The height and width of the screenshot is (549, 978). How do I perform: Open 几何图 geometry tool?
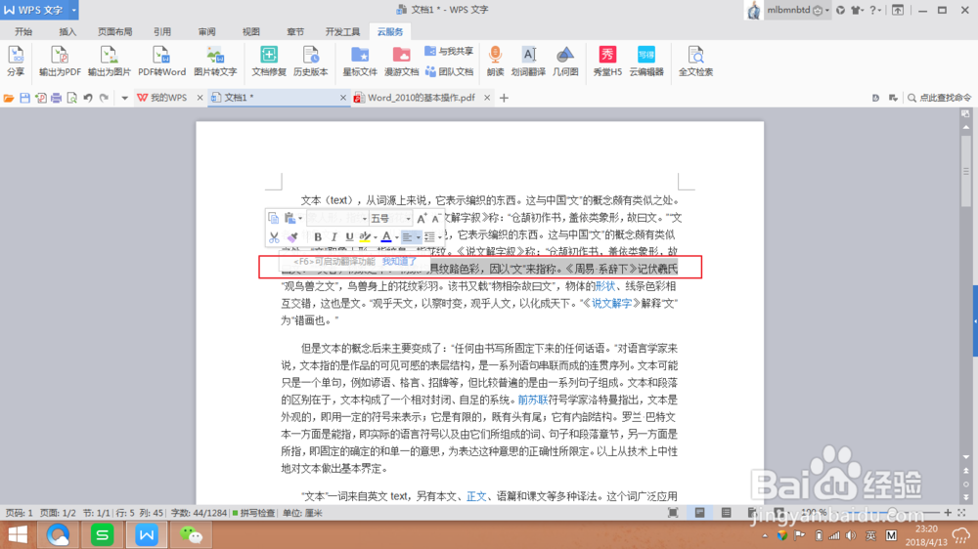(565, 62)
